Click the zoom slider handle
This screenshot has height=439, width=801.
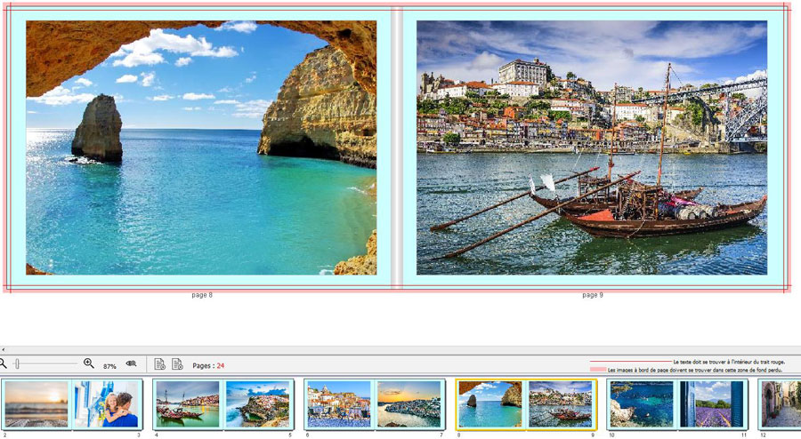point(18,363)
